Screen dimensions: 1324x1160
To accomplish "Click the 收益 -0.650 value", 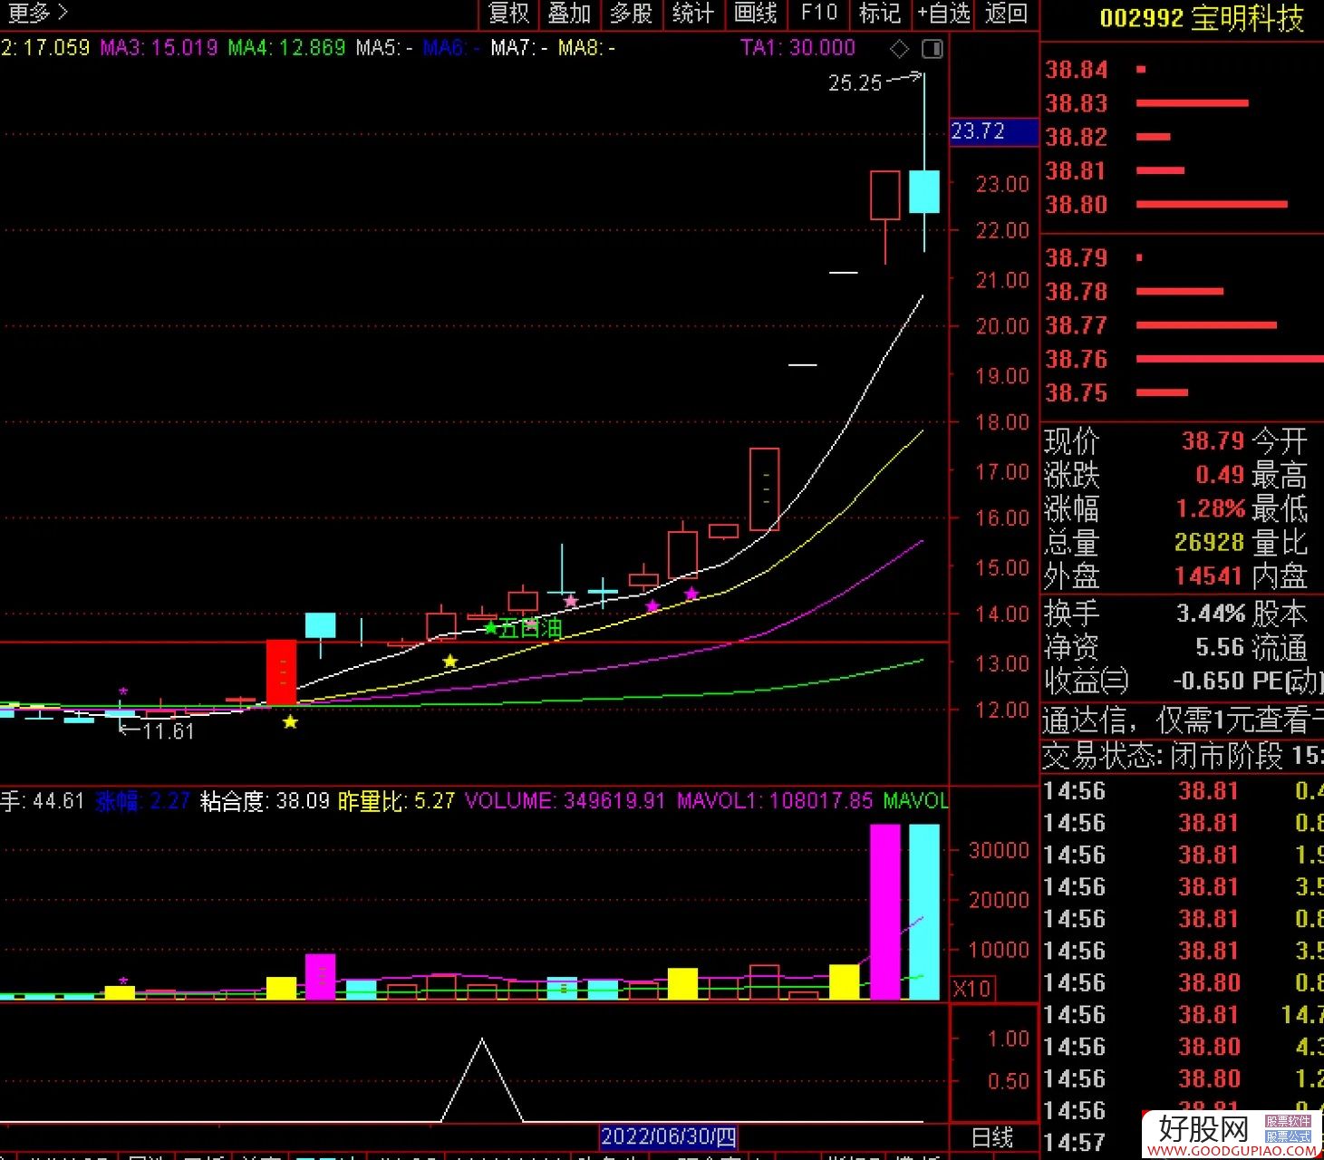I will point(1209,681).
